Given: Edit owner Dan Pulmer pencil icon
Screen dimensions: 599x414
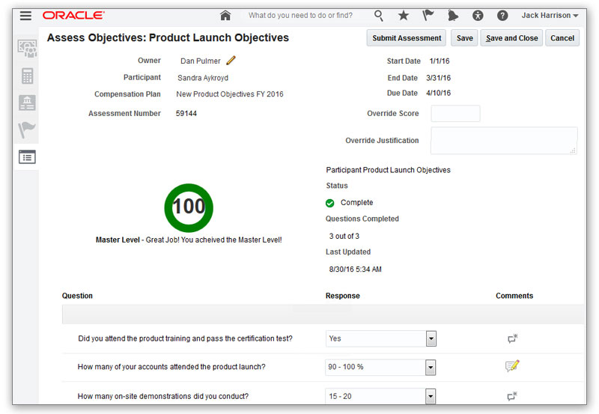Looking at the screenshot, I should pyautogui.click(x=231, y=61).
